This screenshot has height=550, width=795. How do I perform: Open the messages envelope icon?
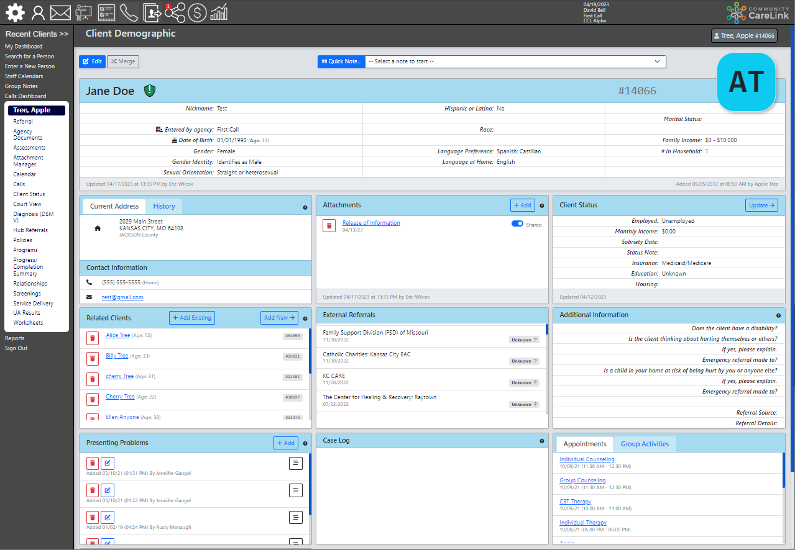click(60, 12)
